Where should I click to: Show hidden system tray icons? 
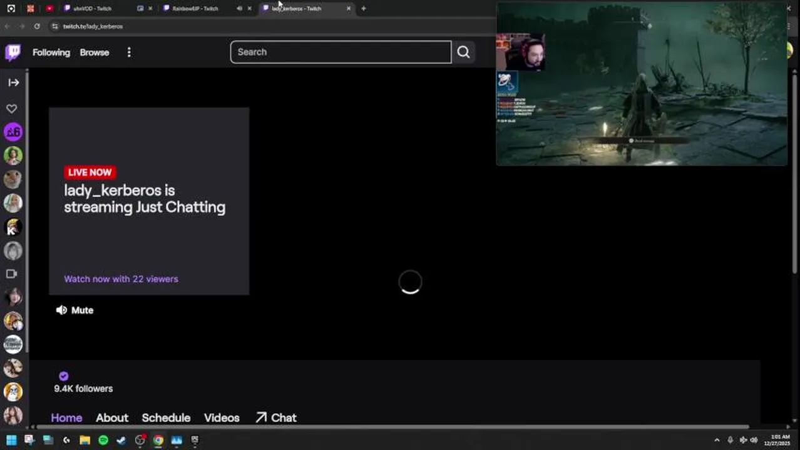pos(717,440)
